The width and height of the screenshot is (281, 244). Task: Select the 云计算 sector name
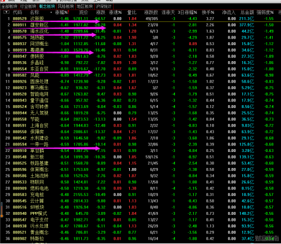tap(37, 201)
